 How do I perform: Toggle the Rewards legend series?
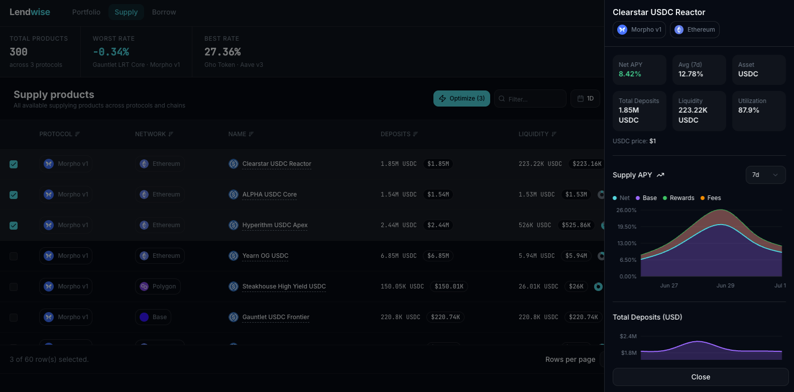pyautogui.click(x=678, y=198)
